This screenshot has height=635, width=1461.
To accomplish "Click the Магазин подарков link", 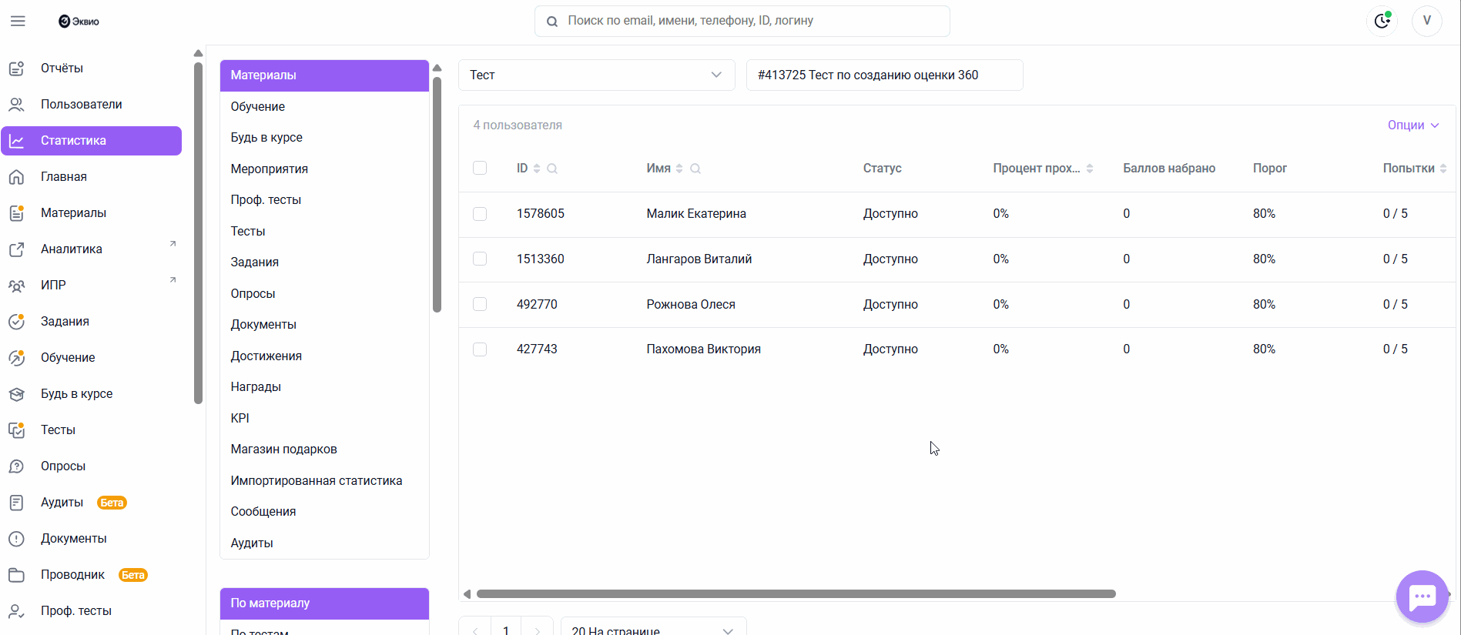I will coord(284,449).
